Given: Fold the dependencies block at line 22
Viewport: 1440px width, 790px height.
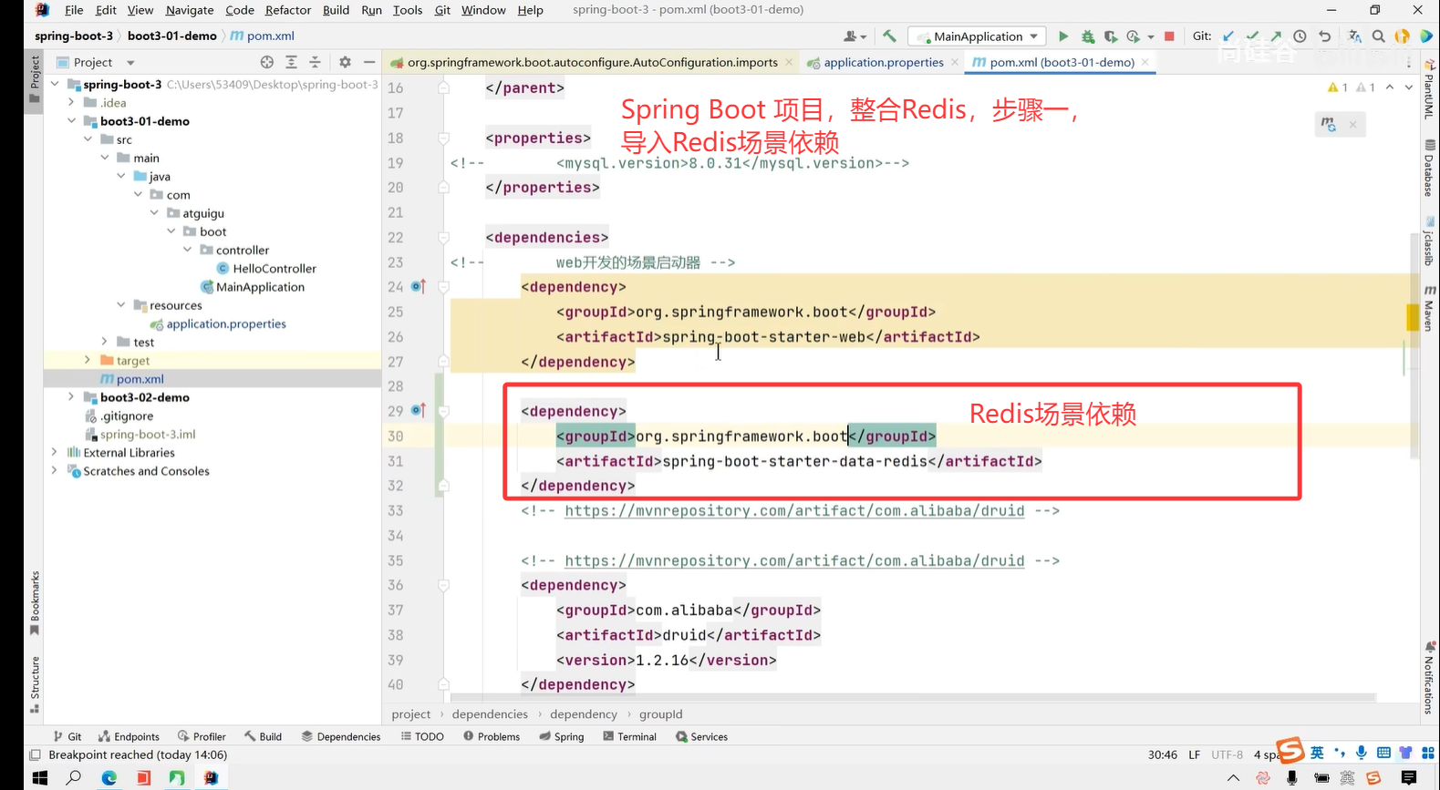Looking at the screenshot, I should [x=443, y=237].
